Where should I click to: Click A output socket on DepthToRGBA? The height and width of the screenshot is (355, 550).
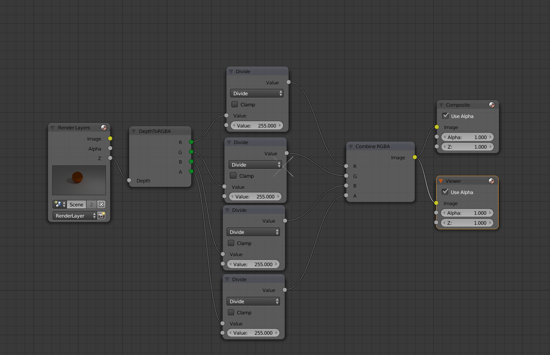(x=191, y=171)
